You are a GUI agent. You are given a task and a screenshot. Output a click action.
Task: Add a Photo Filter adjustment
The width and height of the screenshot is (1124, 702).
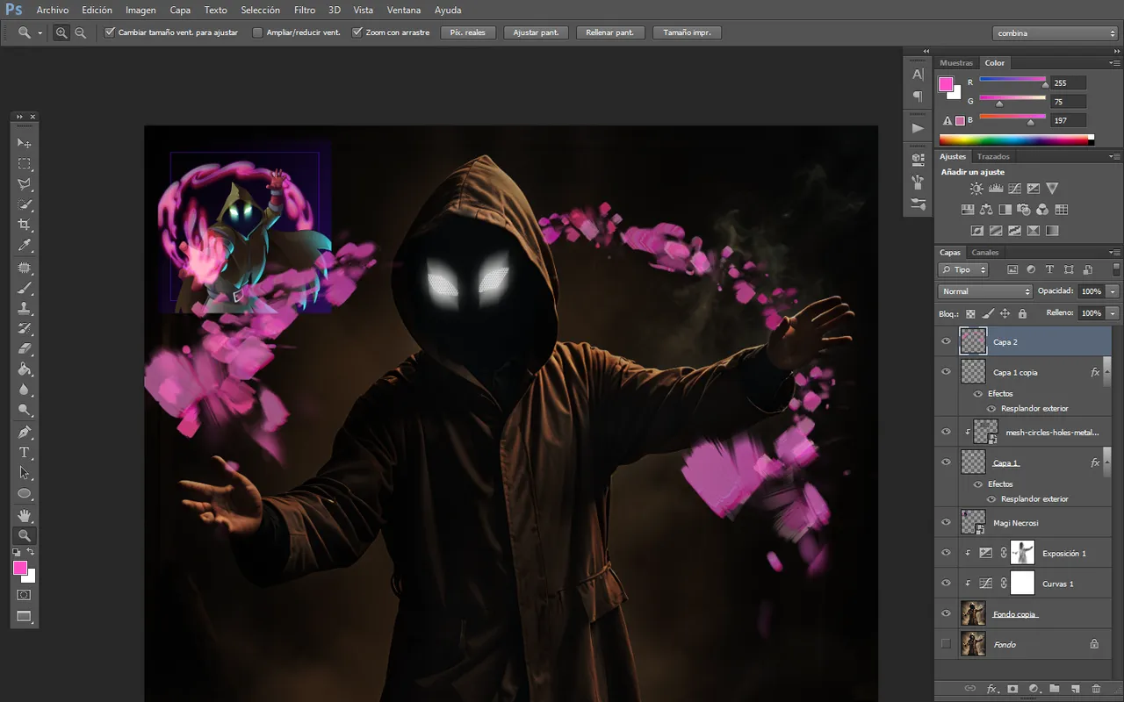point(1024,210)
